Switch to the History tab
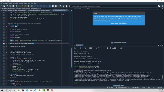This screenshot has width=164, height=92. tap(122, 86)
